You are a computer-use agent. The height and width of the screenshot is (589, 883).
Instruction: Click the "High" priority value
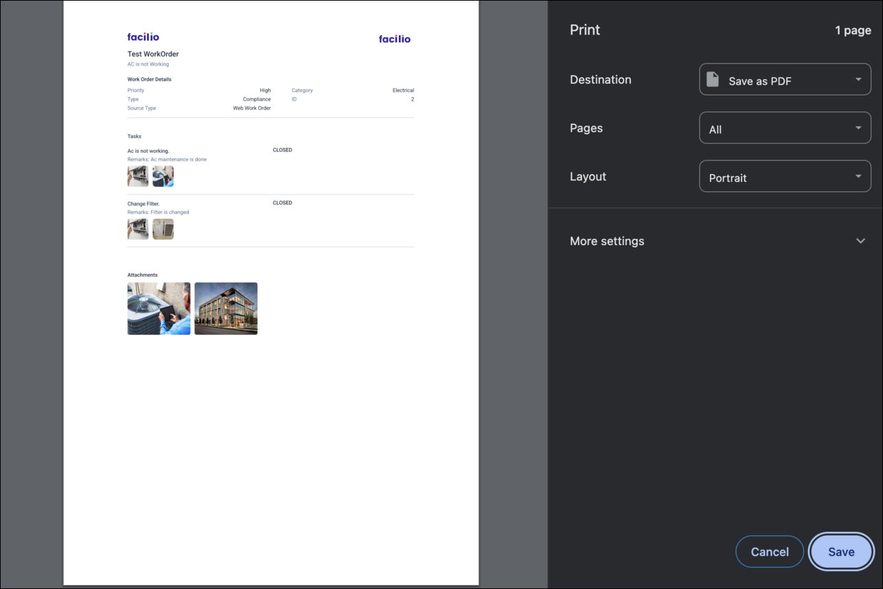pos(265,91)
